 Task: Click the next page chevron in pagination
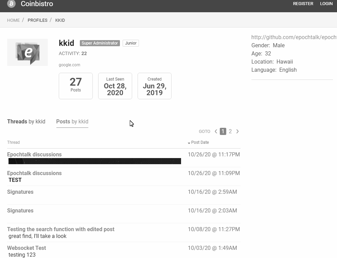[x=237, y=131]
